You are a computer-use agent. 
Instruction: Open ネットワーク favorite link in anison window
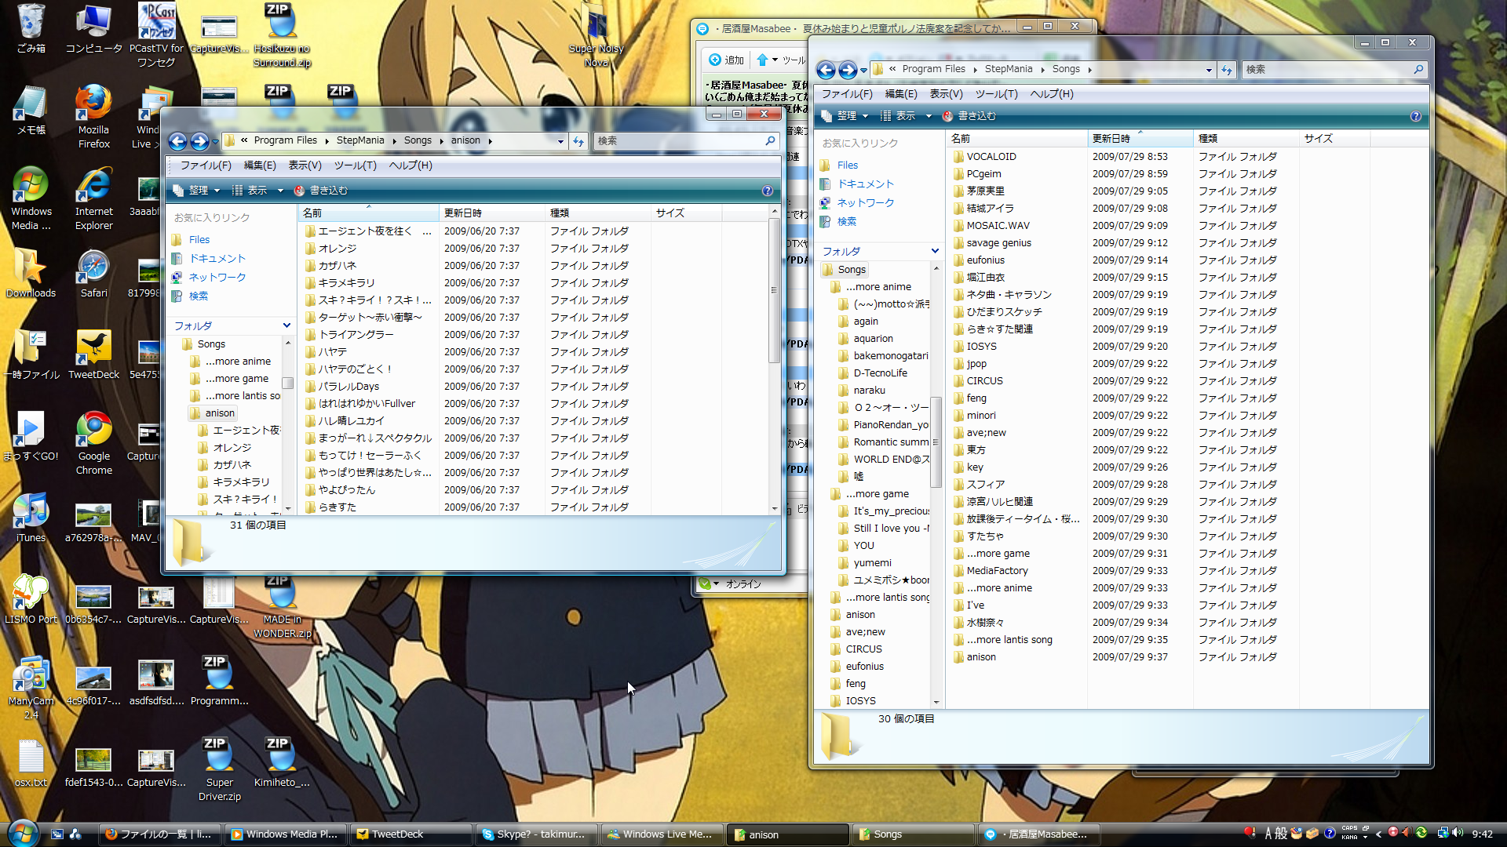217,277
